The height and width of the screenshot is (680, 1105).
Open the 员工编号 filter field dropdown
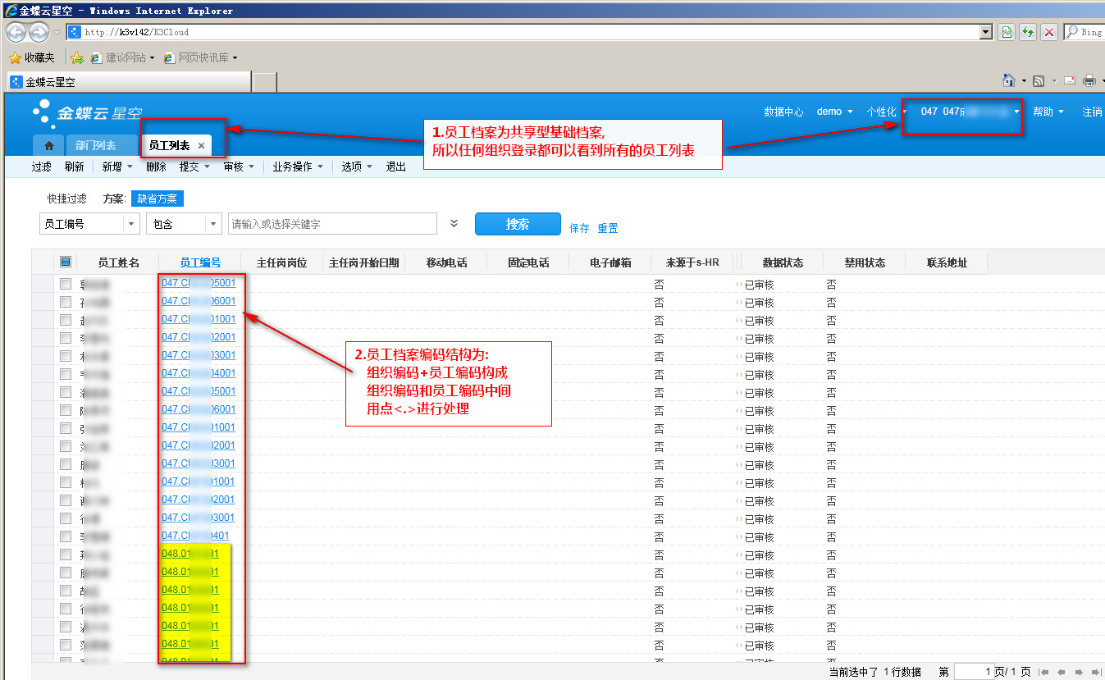[x=131, y=224]
